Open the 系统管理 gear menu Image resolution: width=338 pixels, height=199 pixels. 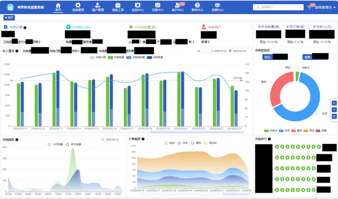click(x=78, y=5)
